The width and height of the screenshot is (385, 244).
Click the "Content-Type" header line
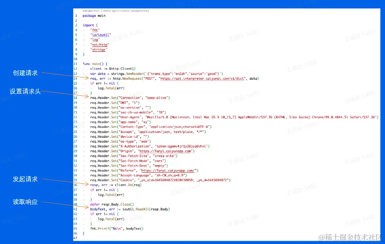coord(151,127)
